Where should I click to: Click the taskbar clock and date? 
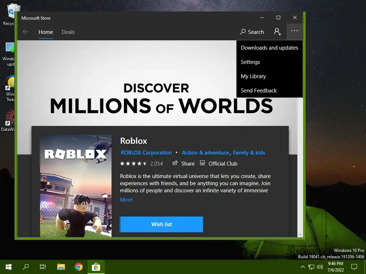click(335, 267)
